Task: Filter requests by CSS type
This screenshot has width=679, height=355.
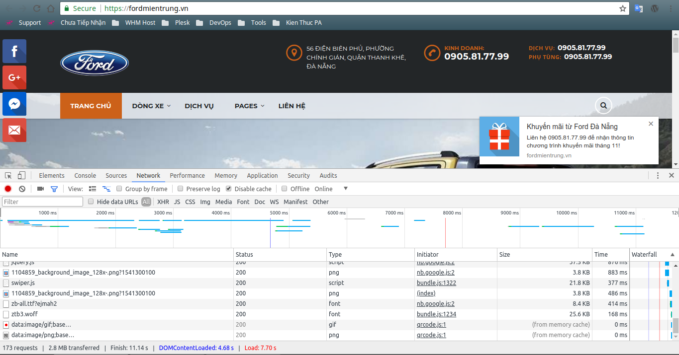Action: point(190,202)
